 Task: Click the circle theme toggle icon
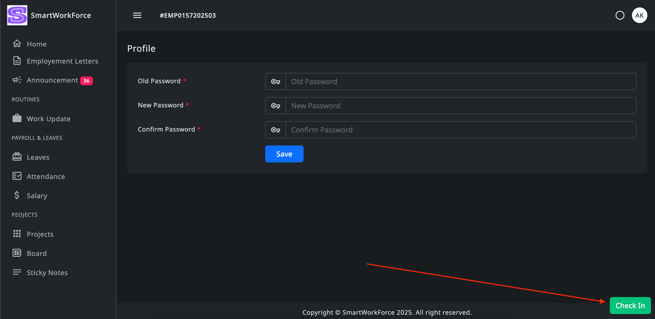pos(620,16)
